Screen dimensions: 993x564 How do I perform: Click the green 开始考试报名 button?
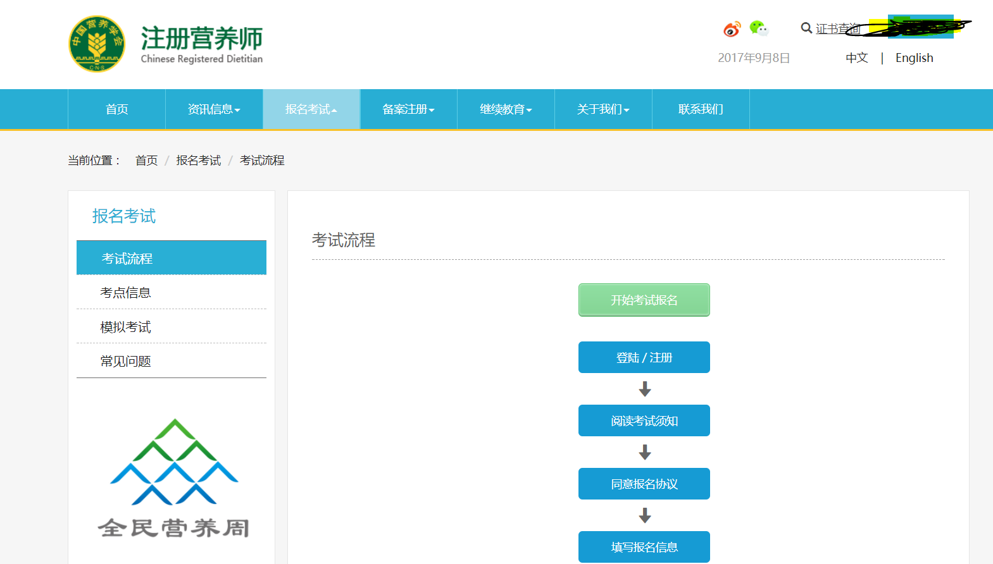tap(644, 300)
